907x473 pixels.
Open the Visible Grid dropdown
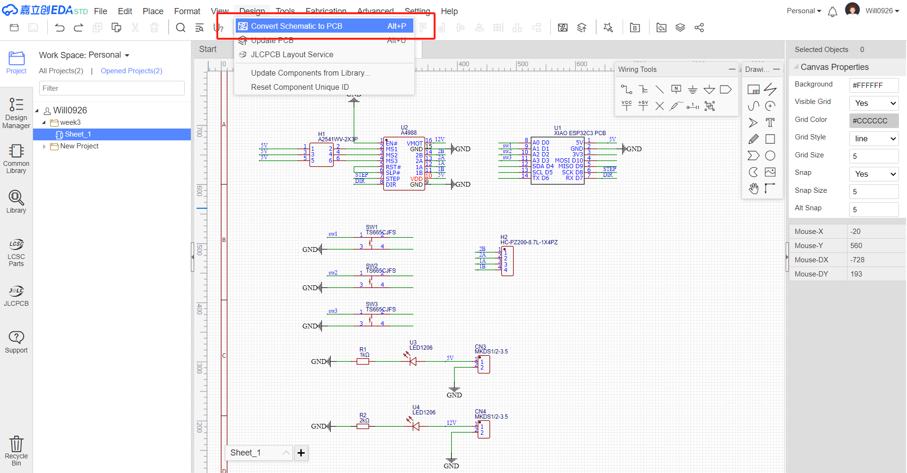pyautogui.click(x=873, y=103)
